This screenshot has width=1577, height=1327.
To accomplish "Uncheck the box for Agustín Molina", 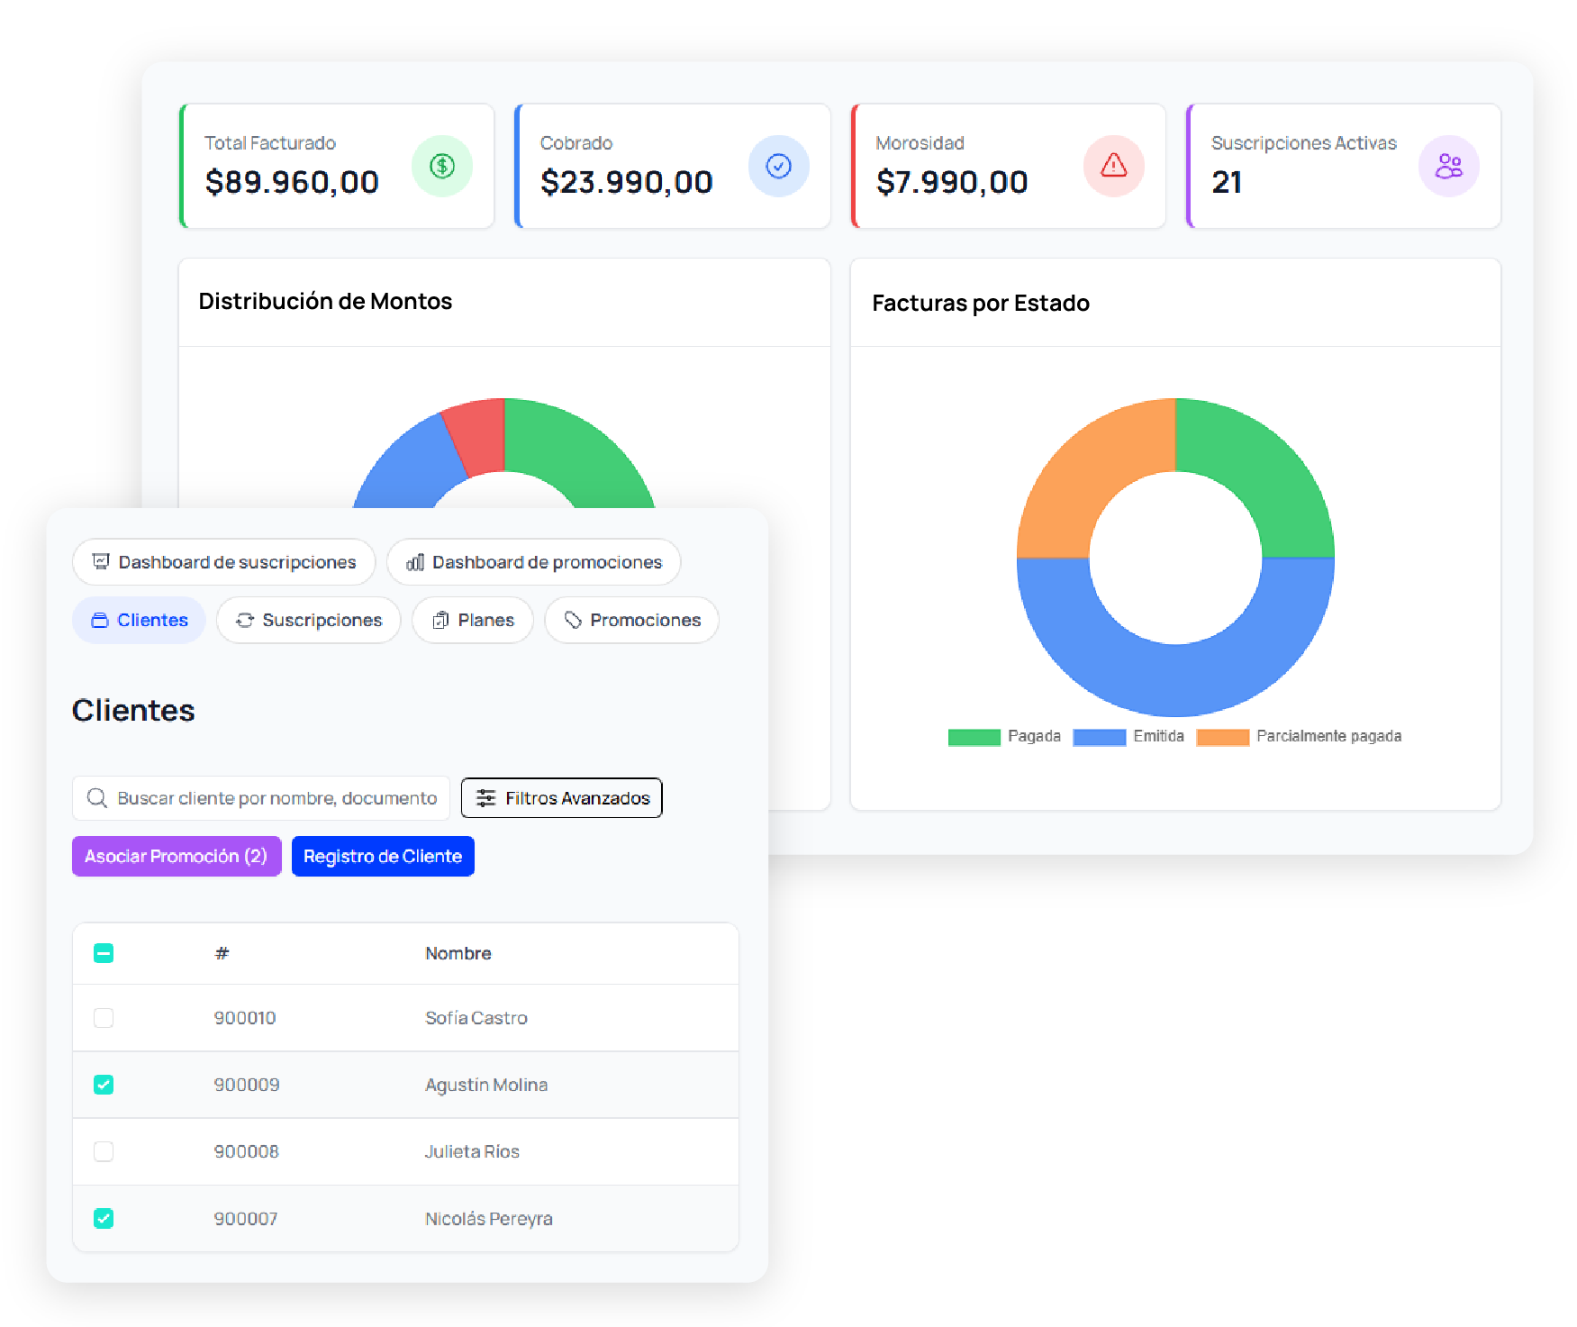I will point(104,1085).
